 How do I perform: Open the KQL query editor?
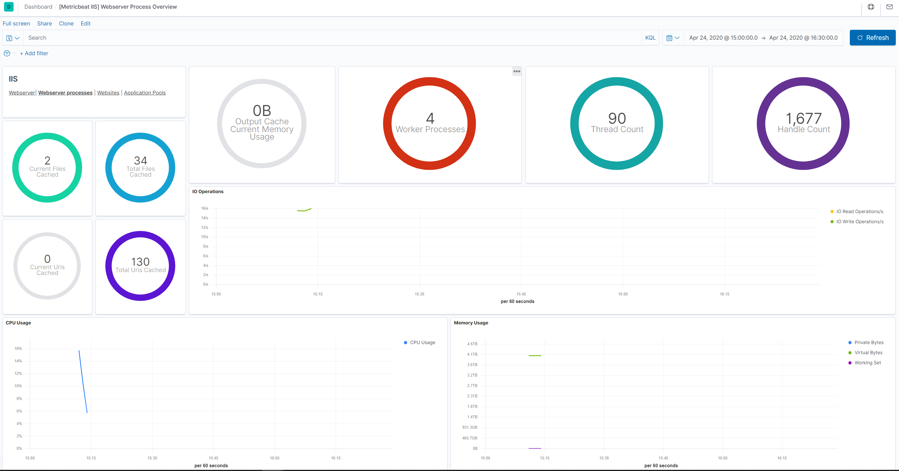click(650, 38)
